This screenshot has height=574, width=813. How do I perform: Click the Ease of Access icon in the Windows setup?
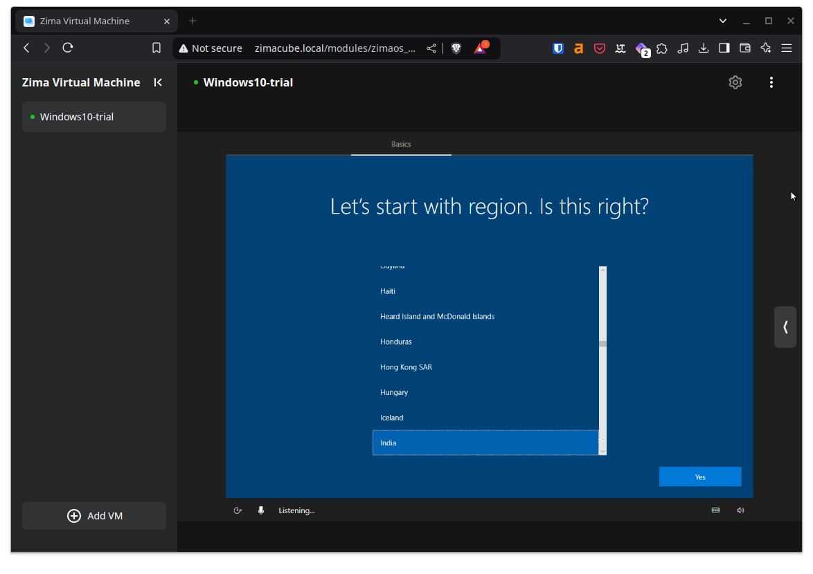click(x=238, y=510)
